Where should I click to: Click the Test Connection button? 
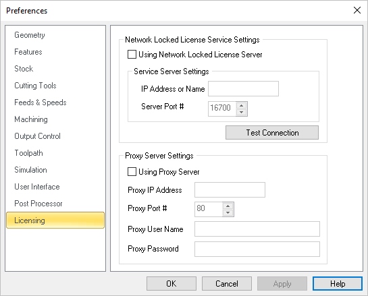[272, 132]
